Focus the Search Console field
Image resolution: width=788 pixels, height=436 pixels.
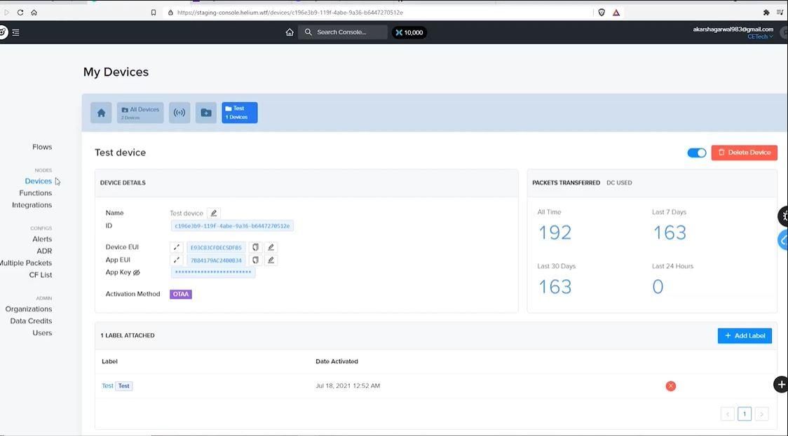click(x=343, y=32)
